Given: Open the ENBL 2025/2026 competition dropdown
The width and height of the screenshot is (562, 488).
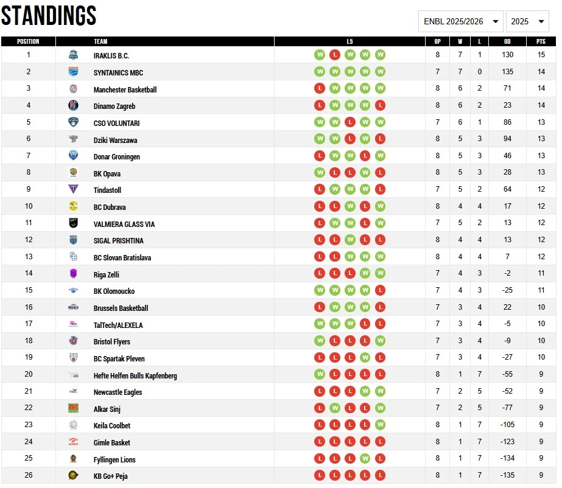Looking at the screenshot, I should coord(459,21).
